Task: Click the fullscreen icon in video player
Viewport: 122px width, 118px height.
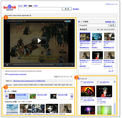Action: coord(72,65)
